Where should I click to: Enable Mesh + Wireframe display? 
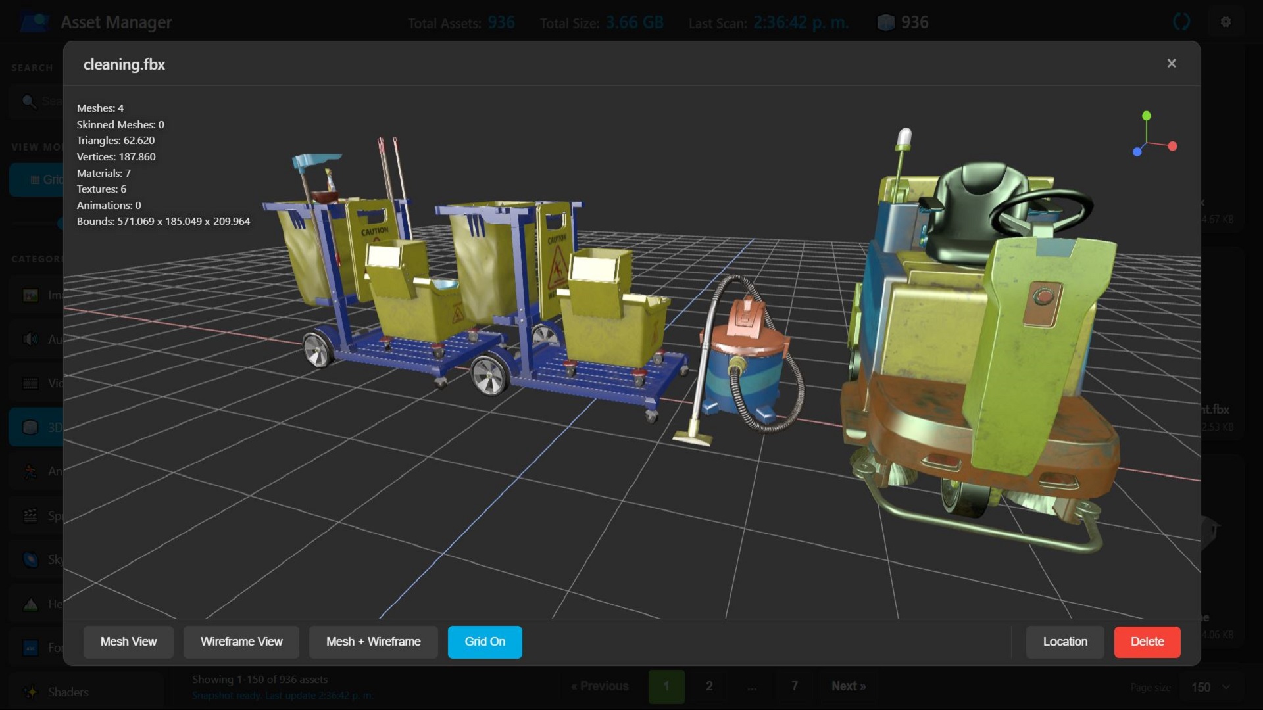coord(373,642)
